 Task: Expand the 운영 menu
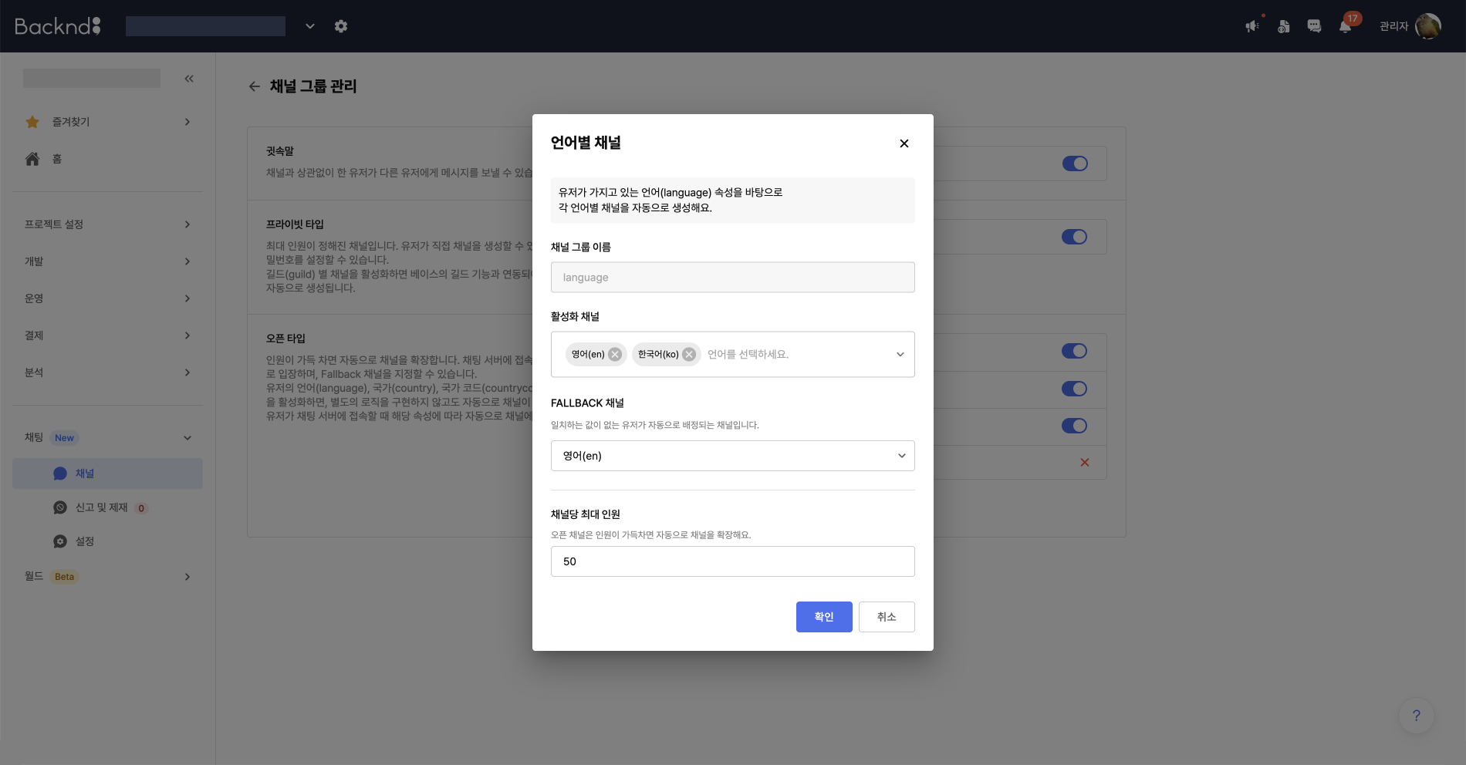tap(187, 298)
